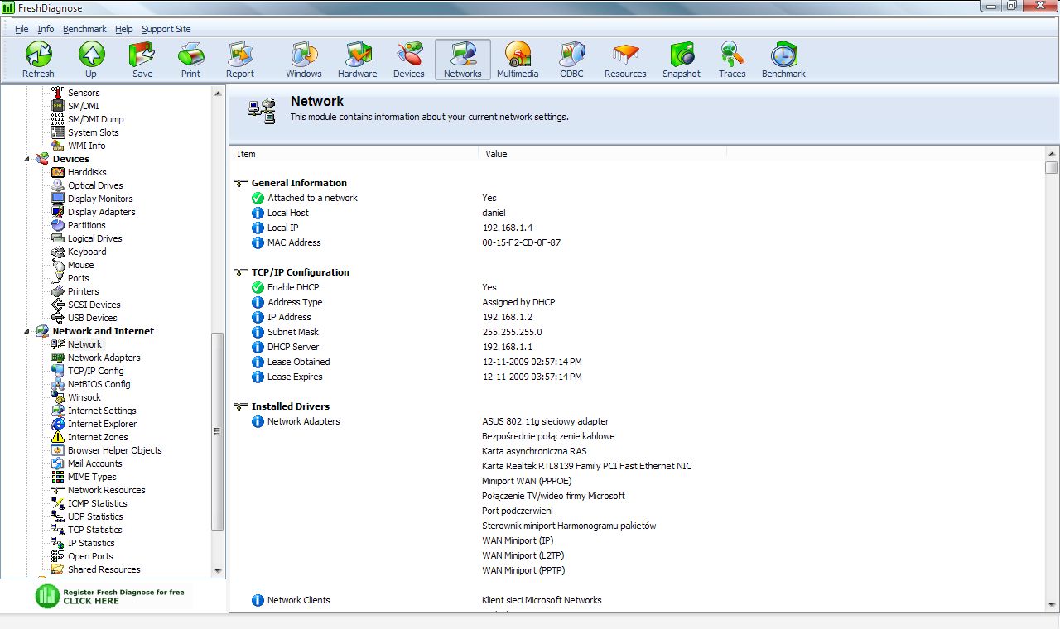Select Open Ports tree item
The image size is (1060, 629).
point(90,556)
